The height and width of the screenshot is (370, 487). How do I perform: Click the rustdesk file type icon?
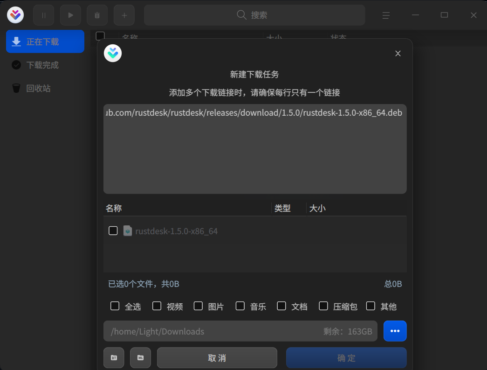(x=128, y=230)
